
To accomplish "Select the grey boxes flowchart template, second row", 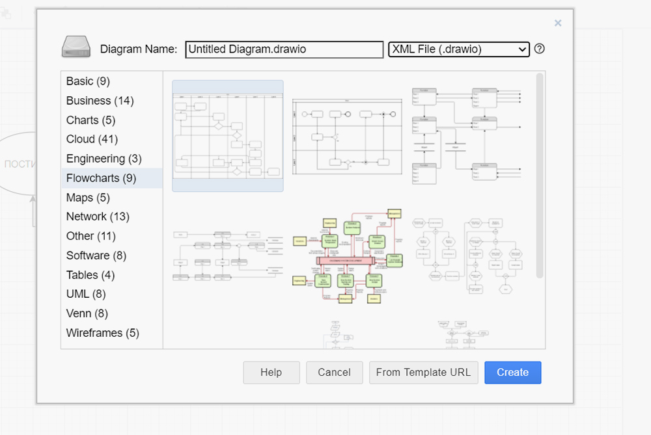I will [228, 256].
